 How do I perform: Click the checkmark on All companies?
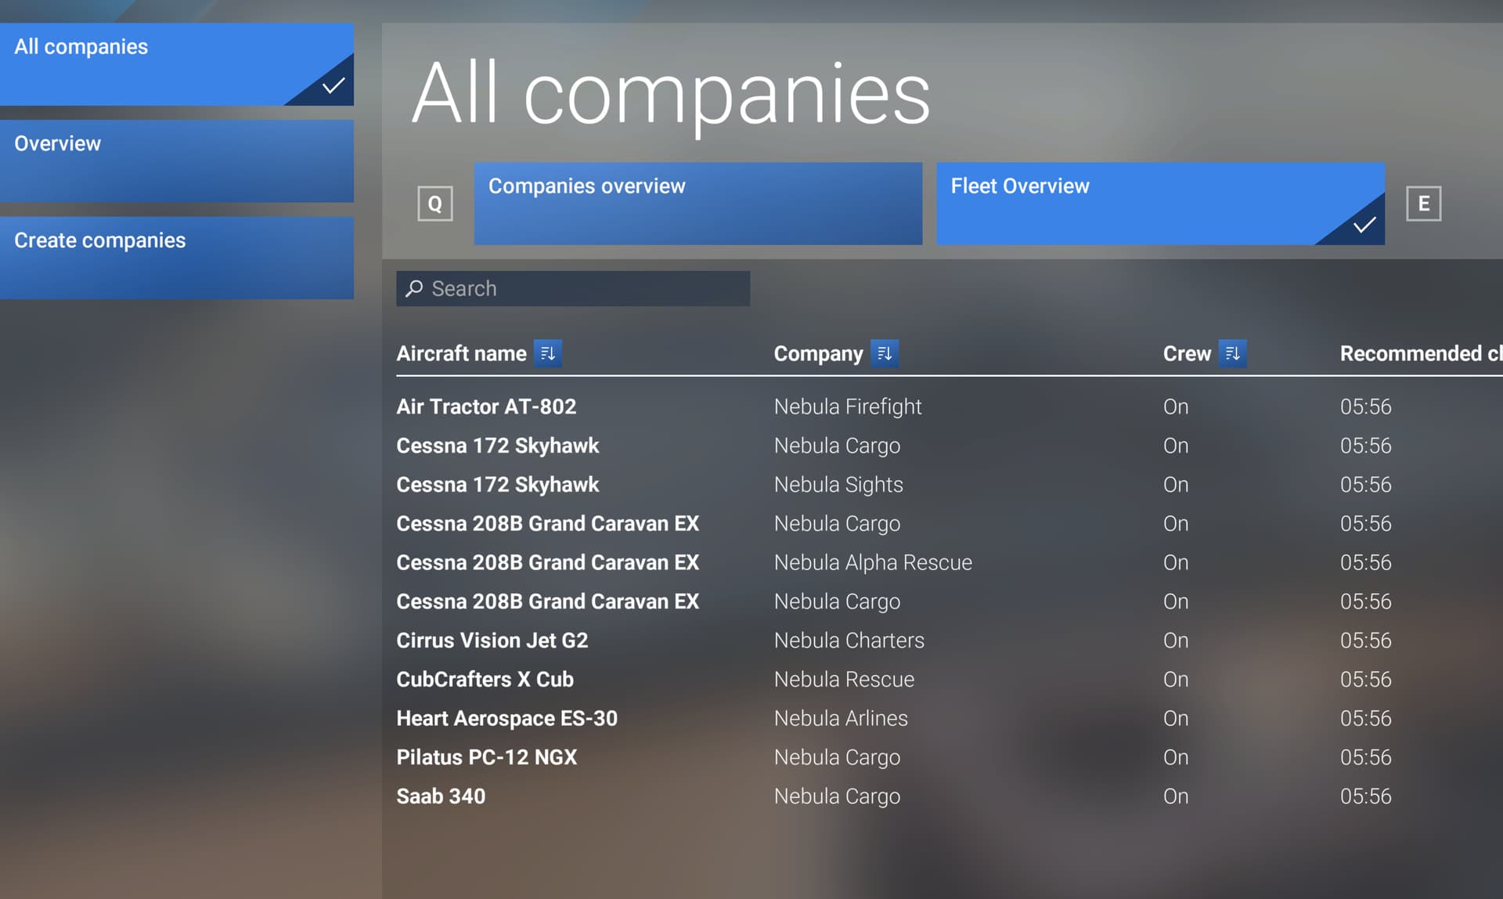pos(332,85)
